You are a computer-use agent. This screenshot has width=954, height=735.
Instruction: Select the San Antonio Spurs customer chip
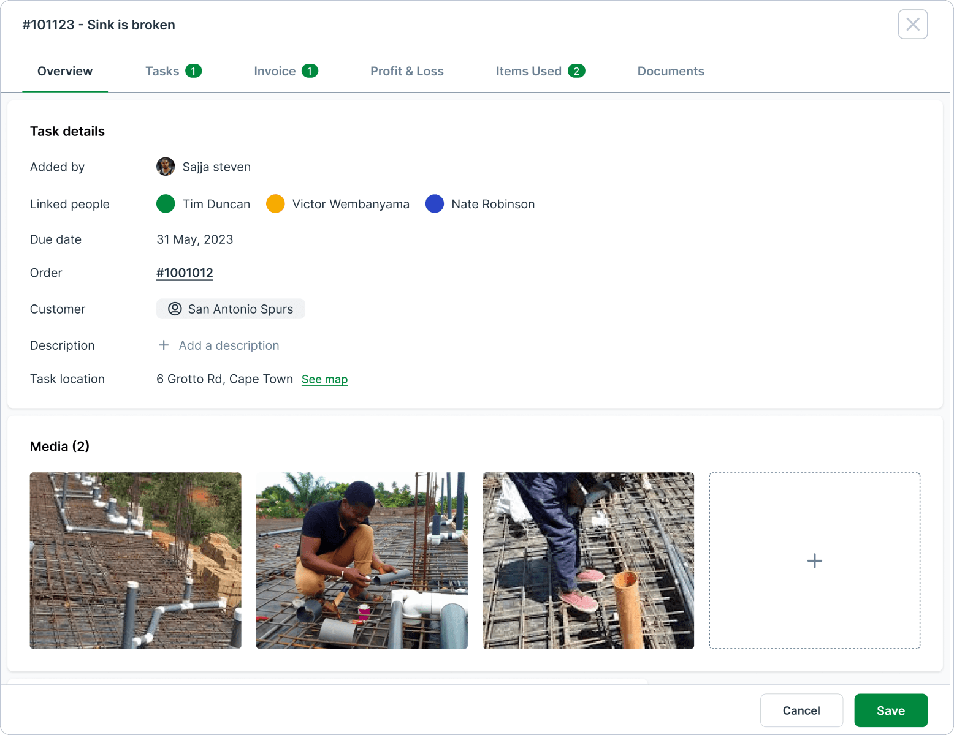(231, 309)
